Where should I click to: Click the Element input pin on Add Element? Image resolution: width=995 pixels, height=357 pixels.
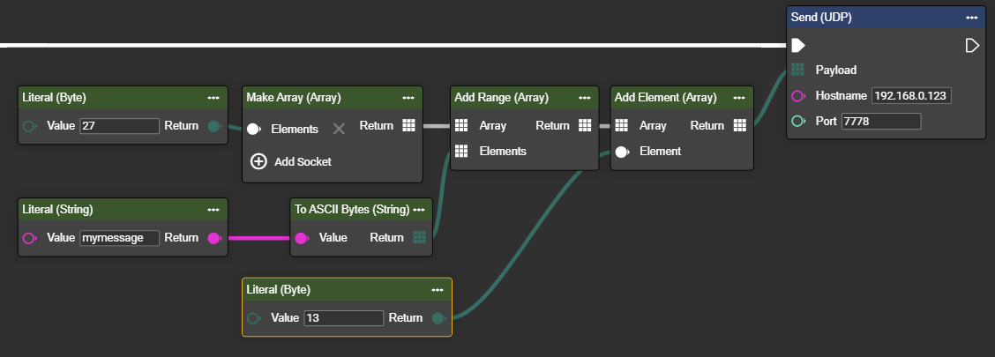tap(621, 151)
